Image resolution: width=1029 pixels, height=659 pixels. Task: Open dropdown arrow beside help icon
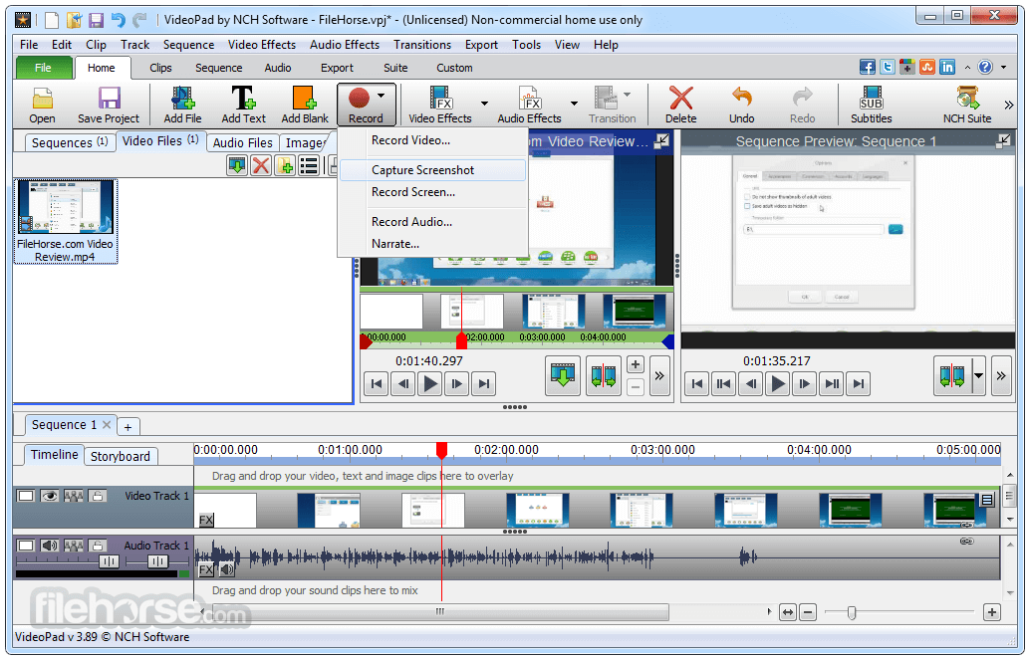[1003, 68]
